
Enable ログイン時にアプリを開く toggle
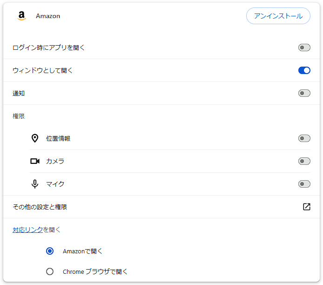[x=304, y=47]
